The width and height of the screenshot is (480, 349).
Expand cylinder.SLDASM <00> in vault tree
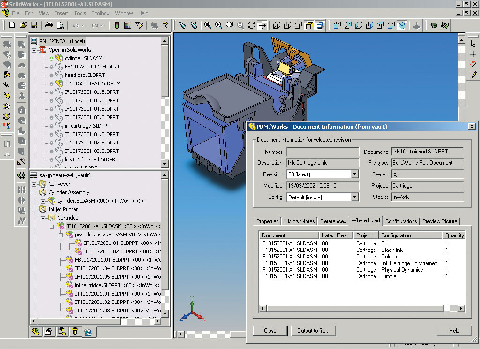click(43, 201)
